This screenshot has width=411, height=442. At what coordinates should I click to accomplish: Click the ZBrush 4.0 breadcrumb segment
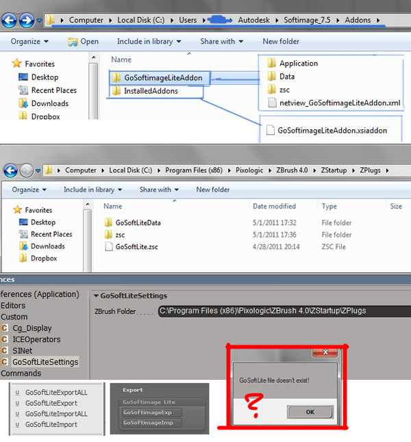pyautogui.click(x=292, y=170)
